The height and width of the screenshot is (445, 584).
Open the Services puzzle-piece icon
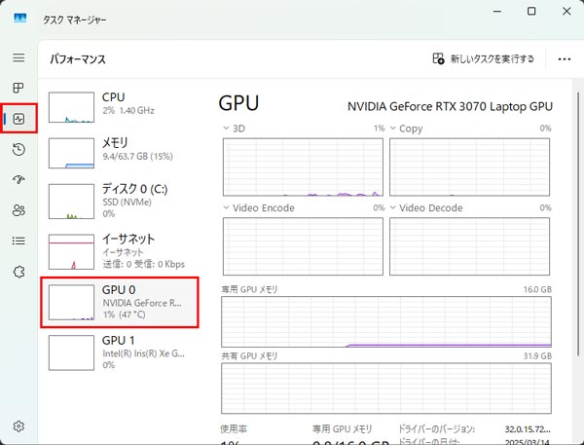[18, 271]
